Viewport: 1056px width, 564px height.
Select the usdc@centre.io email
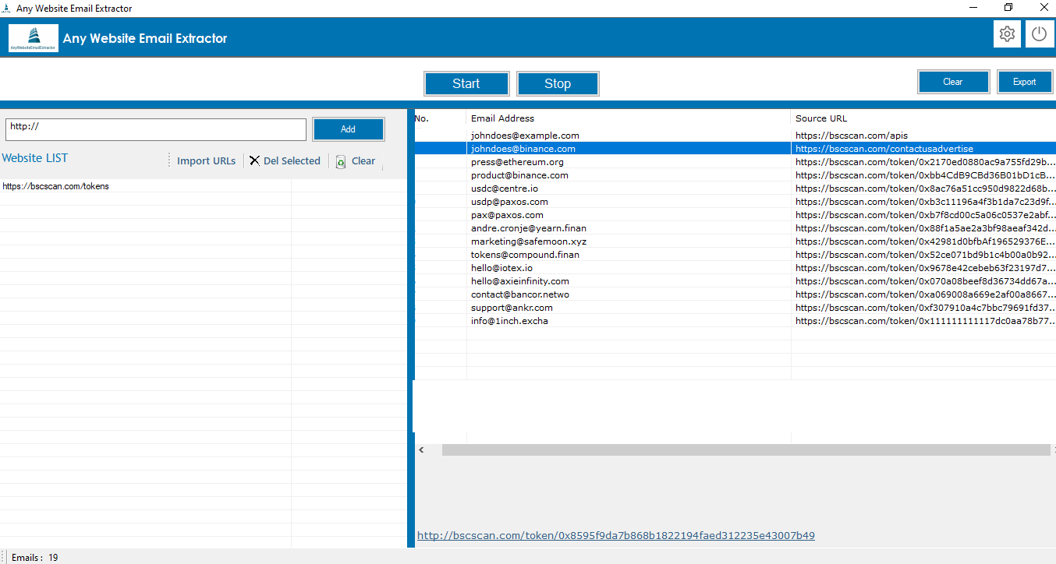click(504, 189)
